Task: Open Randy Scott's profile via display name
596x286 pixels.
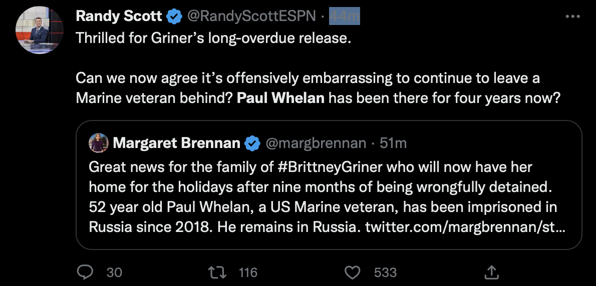Action: [119, 16]
